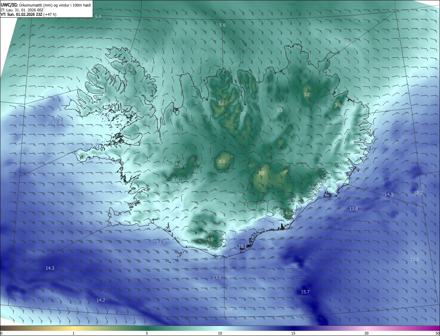Select the 4.1 value label
The width and height of the screenshot is (440, 336).
coord(288,213)
